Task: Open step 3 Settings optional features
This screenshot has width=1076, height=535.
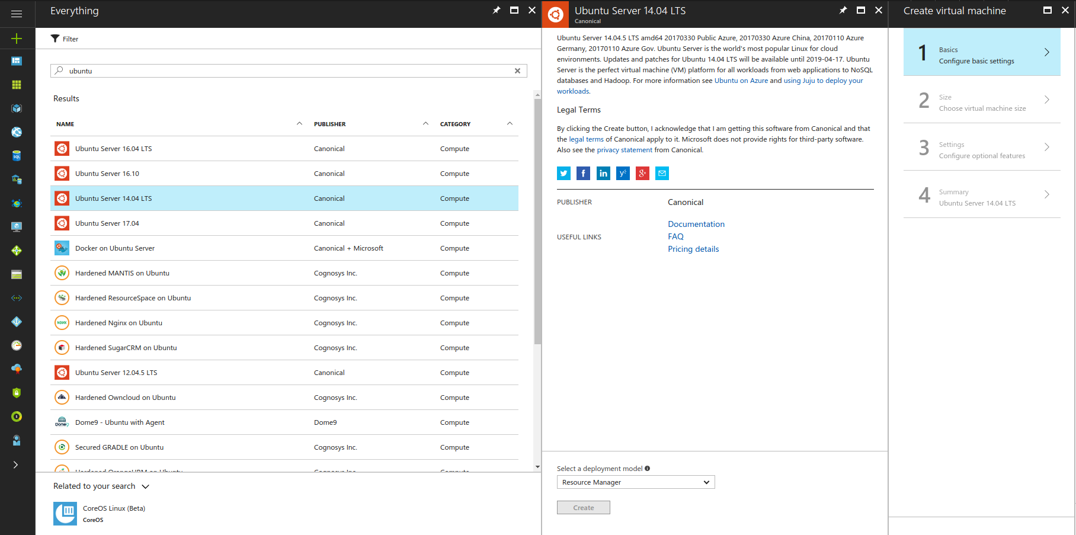Action: 982,147
